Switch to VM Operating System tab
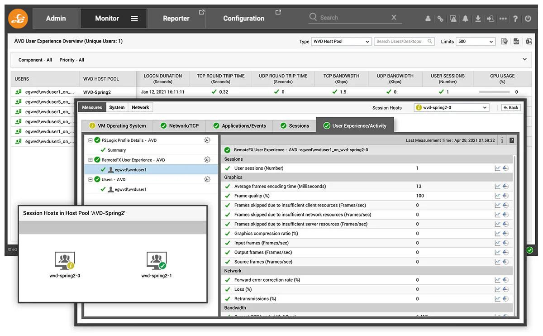The image size is (543, 336). (117, 125)
